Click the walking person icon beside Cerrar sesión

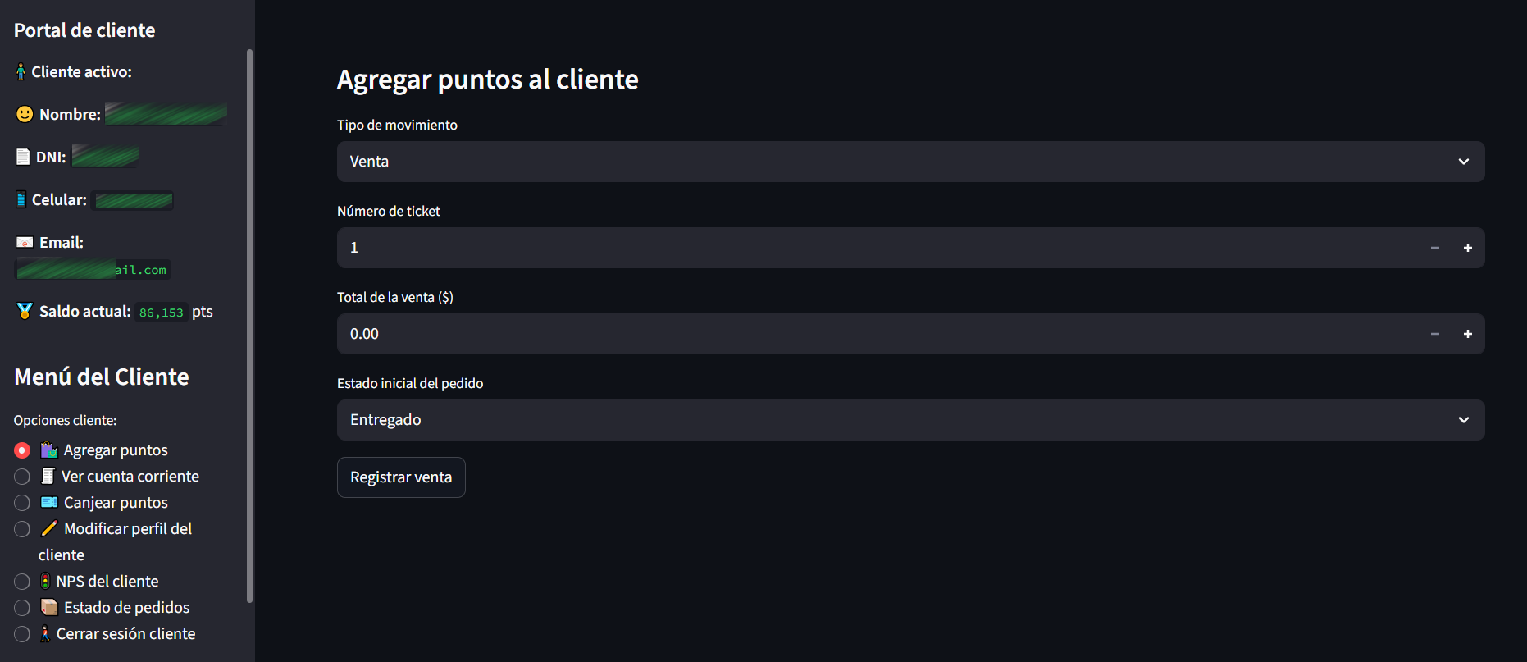[45, 634]
